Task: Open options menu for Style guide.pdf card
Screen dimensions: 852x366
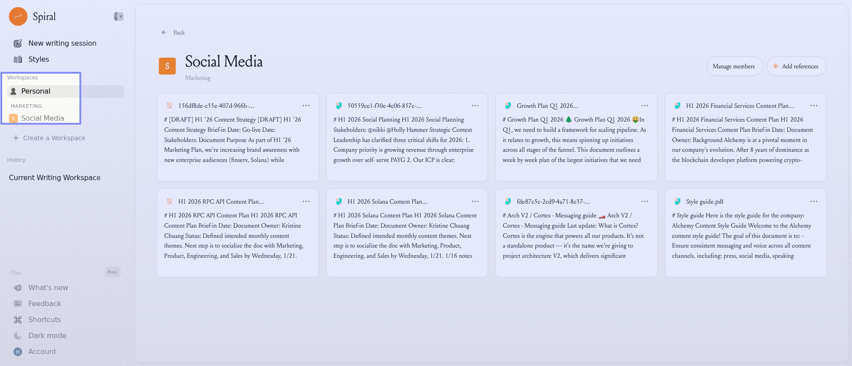Action: 813,201
